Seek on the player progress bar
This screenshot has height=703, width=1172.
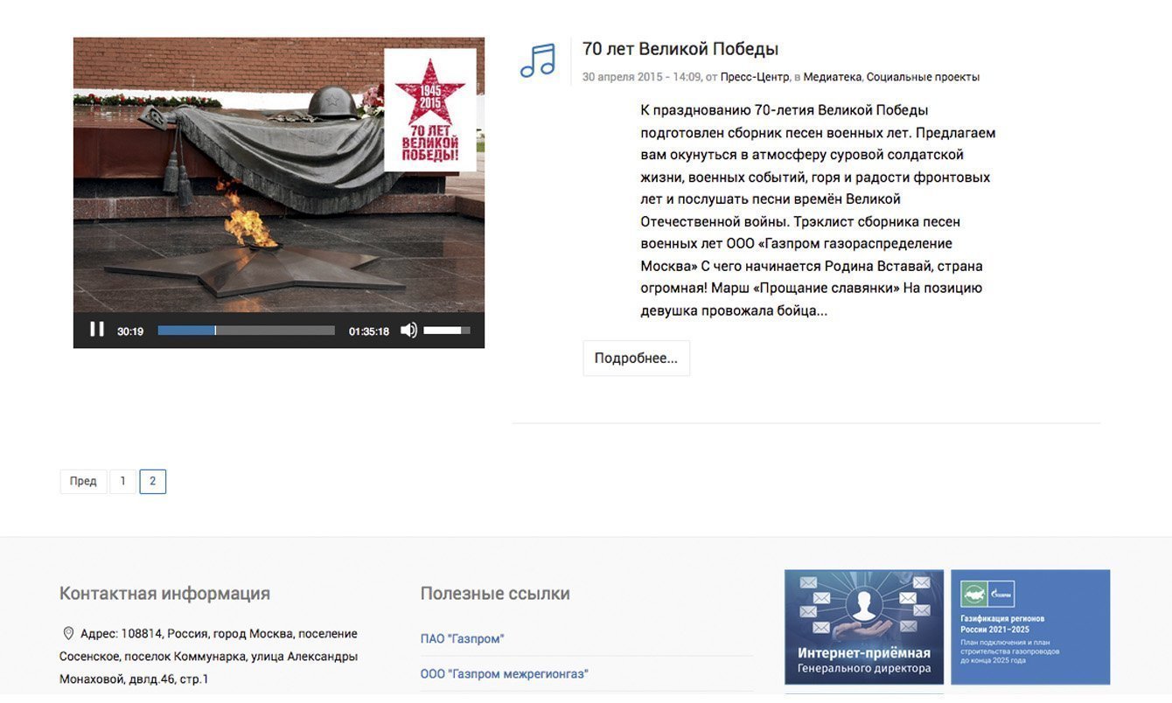click(x=246, y=331)
